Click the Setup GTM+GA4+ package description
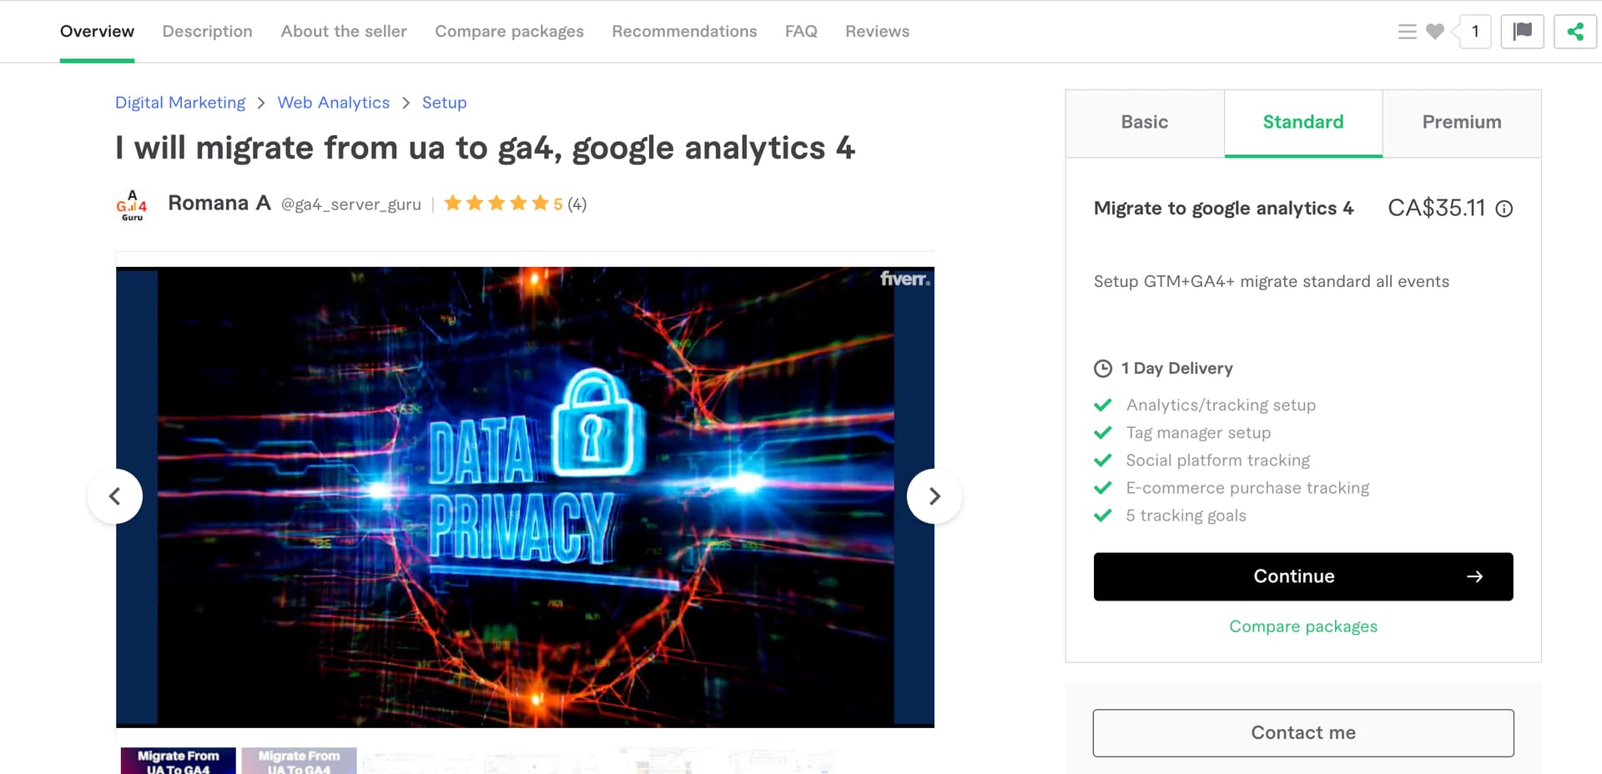Image resolution: width=1602 pixels, height=774 pixels. 1272,281
